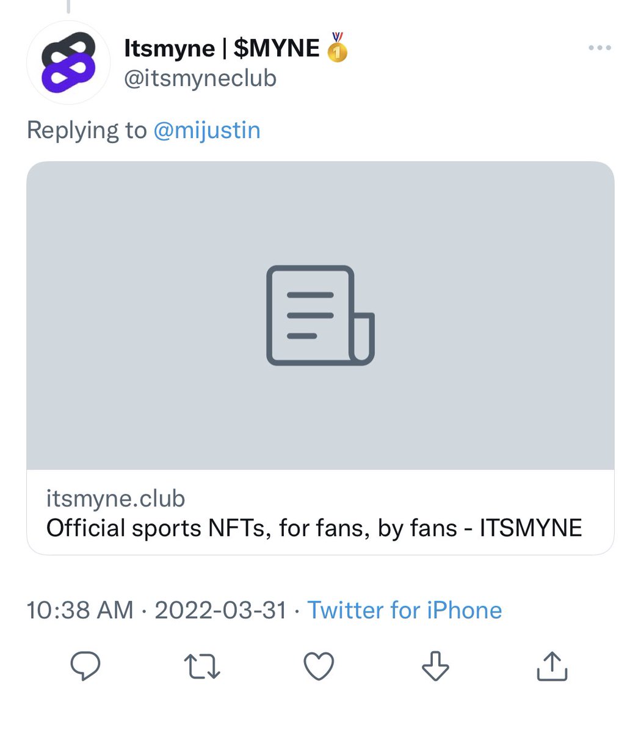Image resolution: width=641 pixels, height=733 pixels.
Task: Tap the @itsmyneclub handle
Action: [x=200, y=79]
